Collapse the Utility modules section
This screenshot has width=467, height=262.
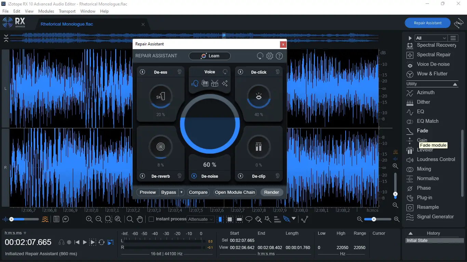pyautogui.click(x=455, y=84)
